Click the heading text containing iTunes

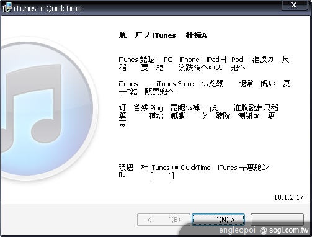(x=163, y=35)
